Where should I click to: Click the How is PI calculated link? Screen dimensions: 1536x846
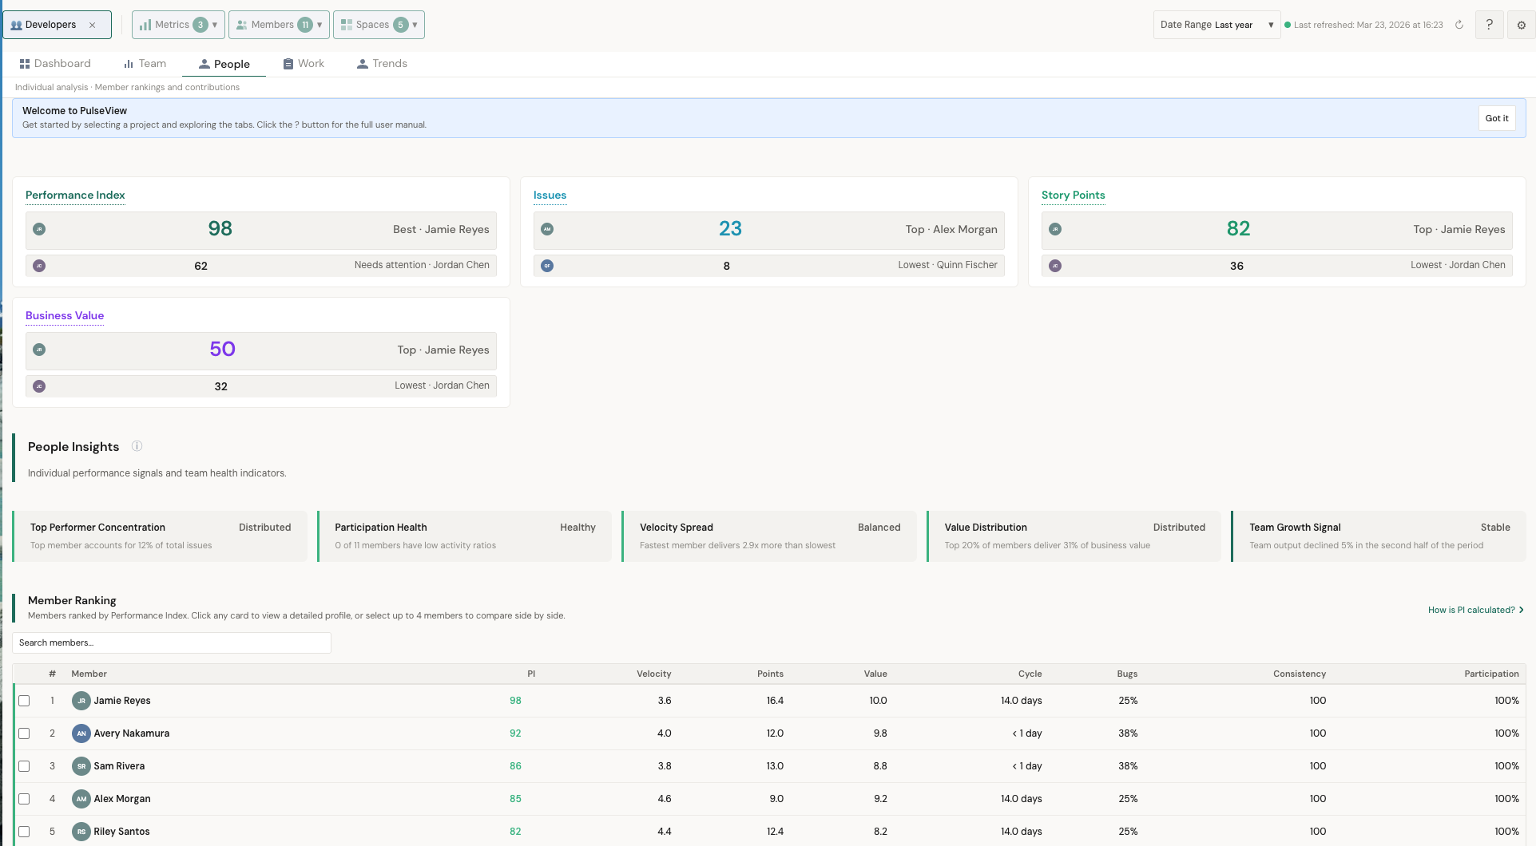click(x=1471, y=610)
